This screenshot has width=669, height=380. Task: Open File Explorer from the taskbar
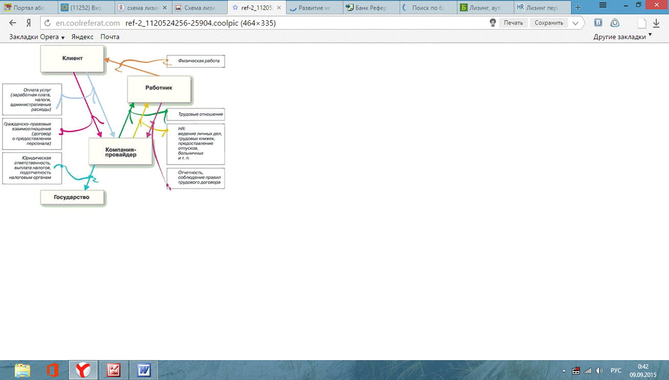point(22,370)
